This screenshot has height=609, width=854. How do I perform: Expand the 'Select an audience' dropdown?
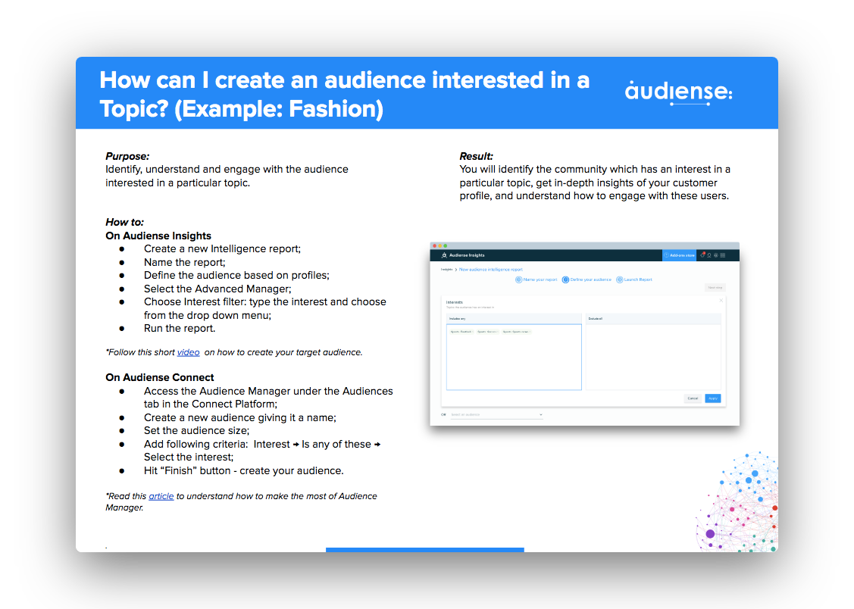pos(497,414)
